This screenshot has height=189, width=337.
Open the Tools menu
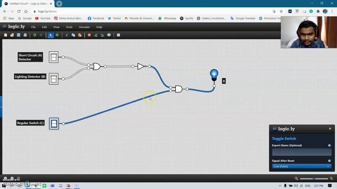[x=69, y=27]
